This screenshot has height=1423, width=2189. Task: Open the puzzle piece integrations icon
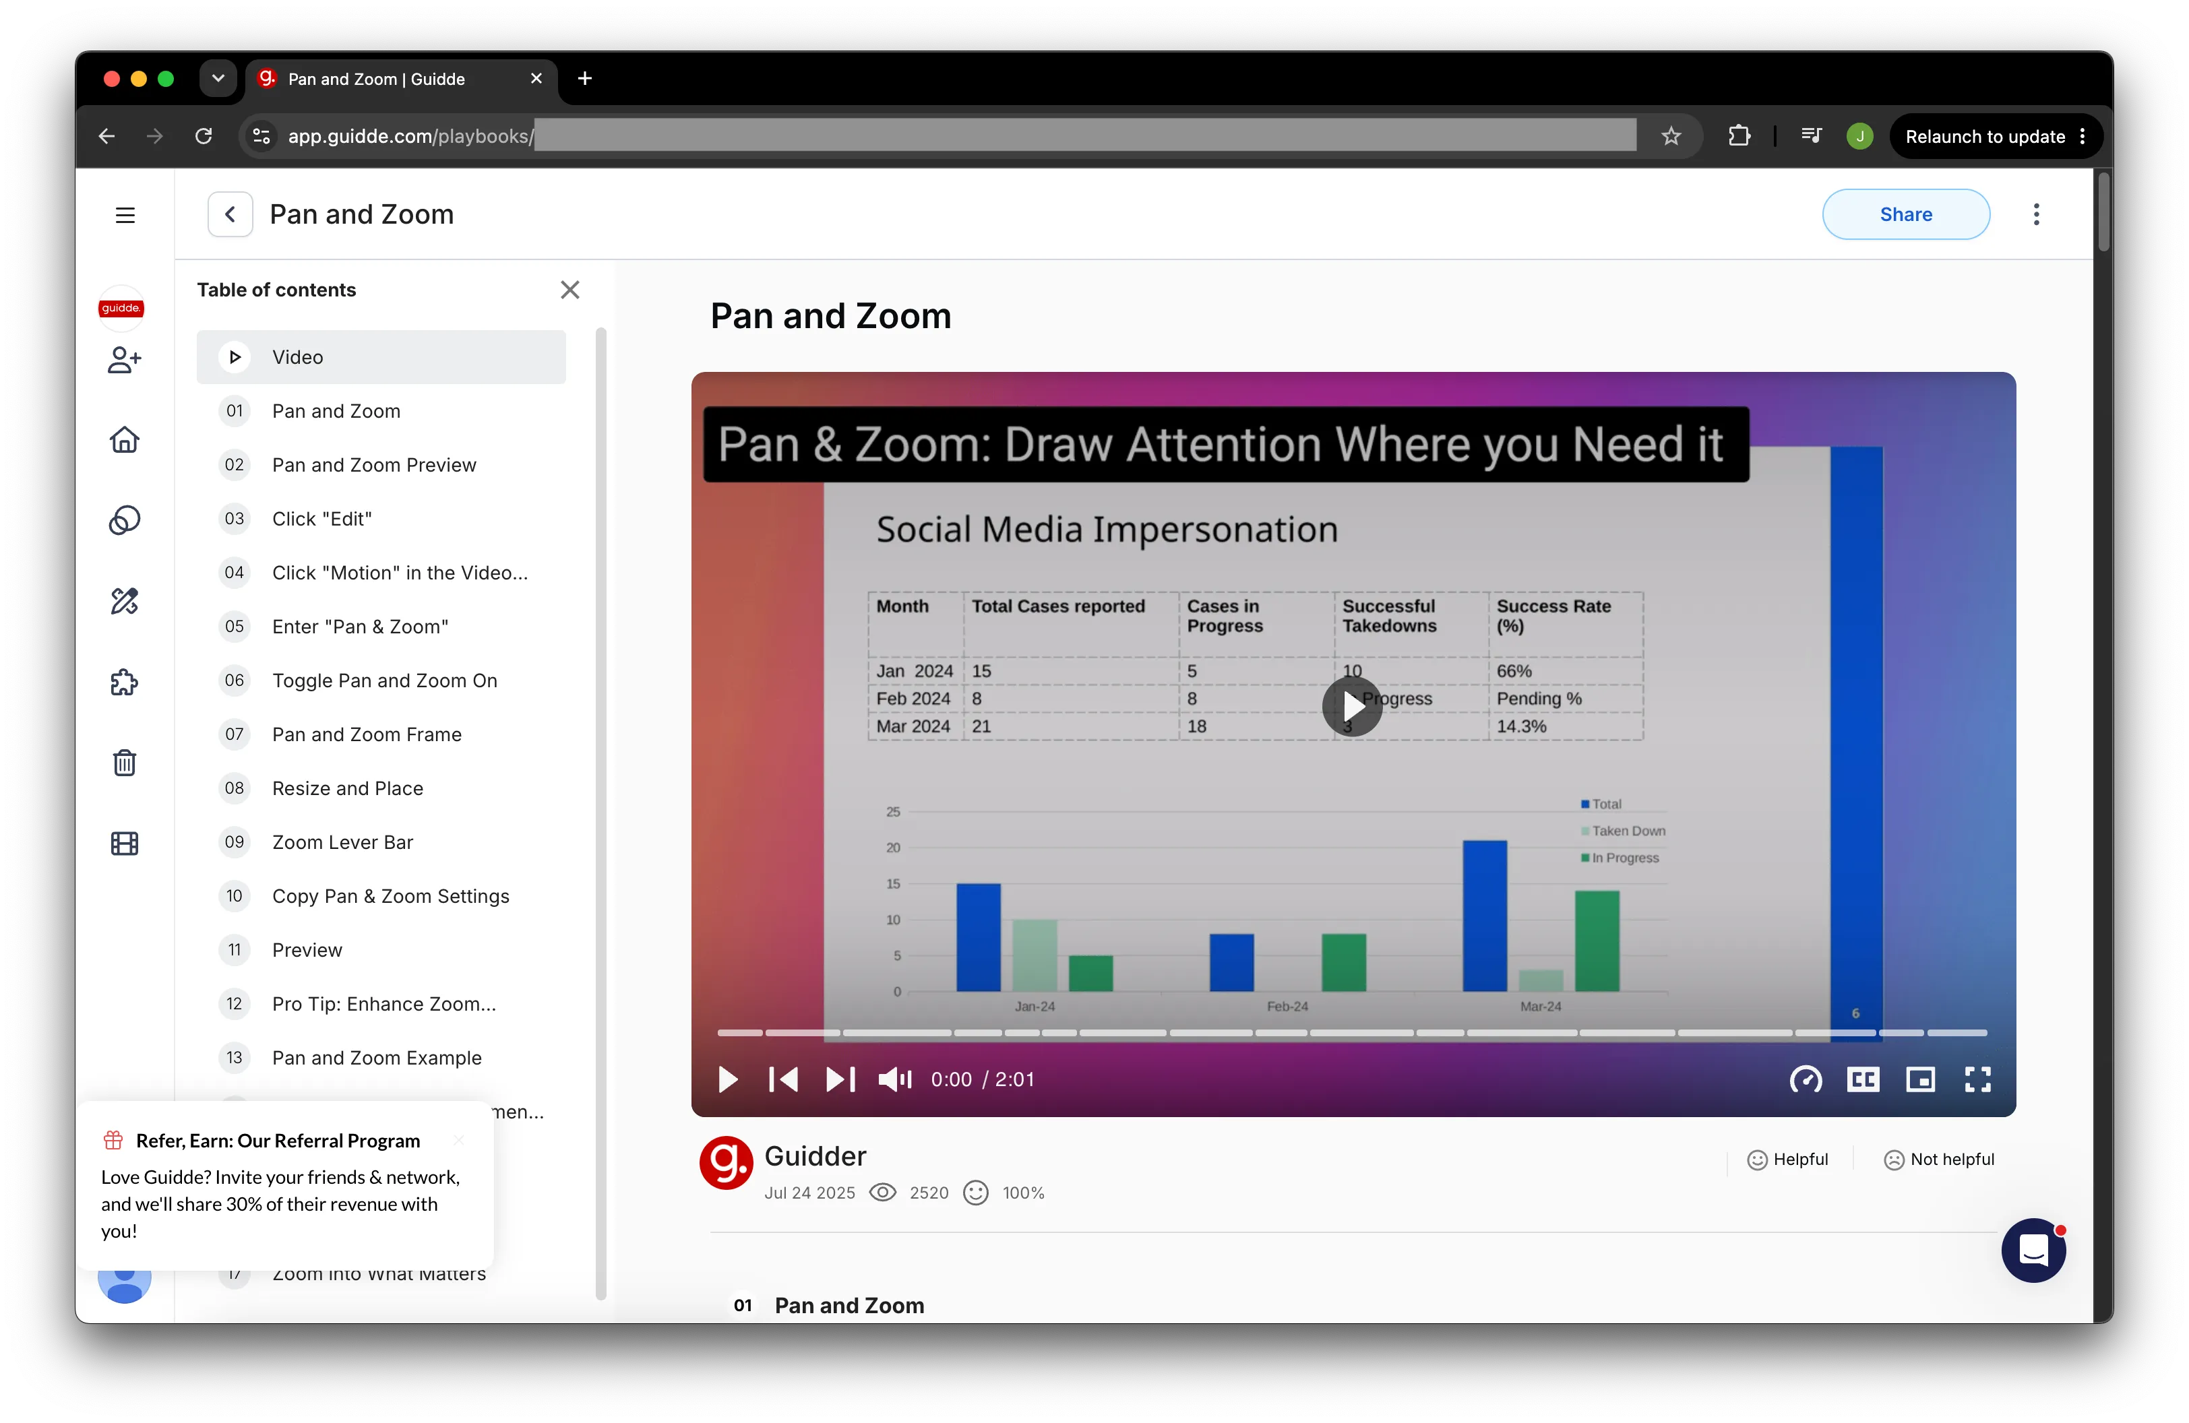[124, 682]
